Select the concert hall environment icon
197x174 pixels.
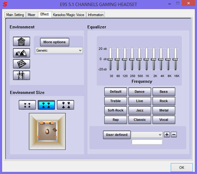pyautogui.click(x=21, y=53)
